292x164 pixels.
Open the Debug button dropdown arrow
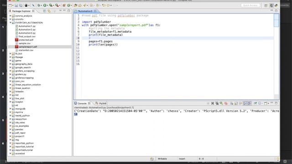[x=41, y=5]
